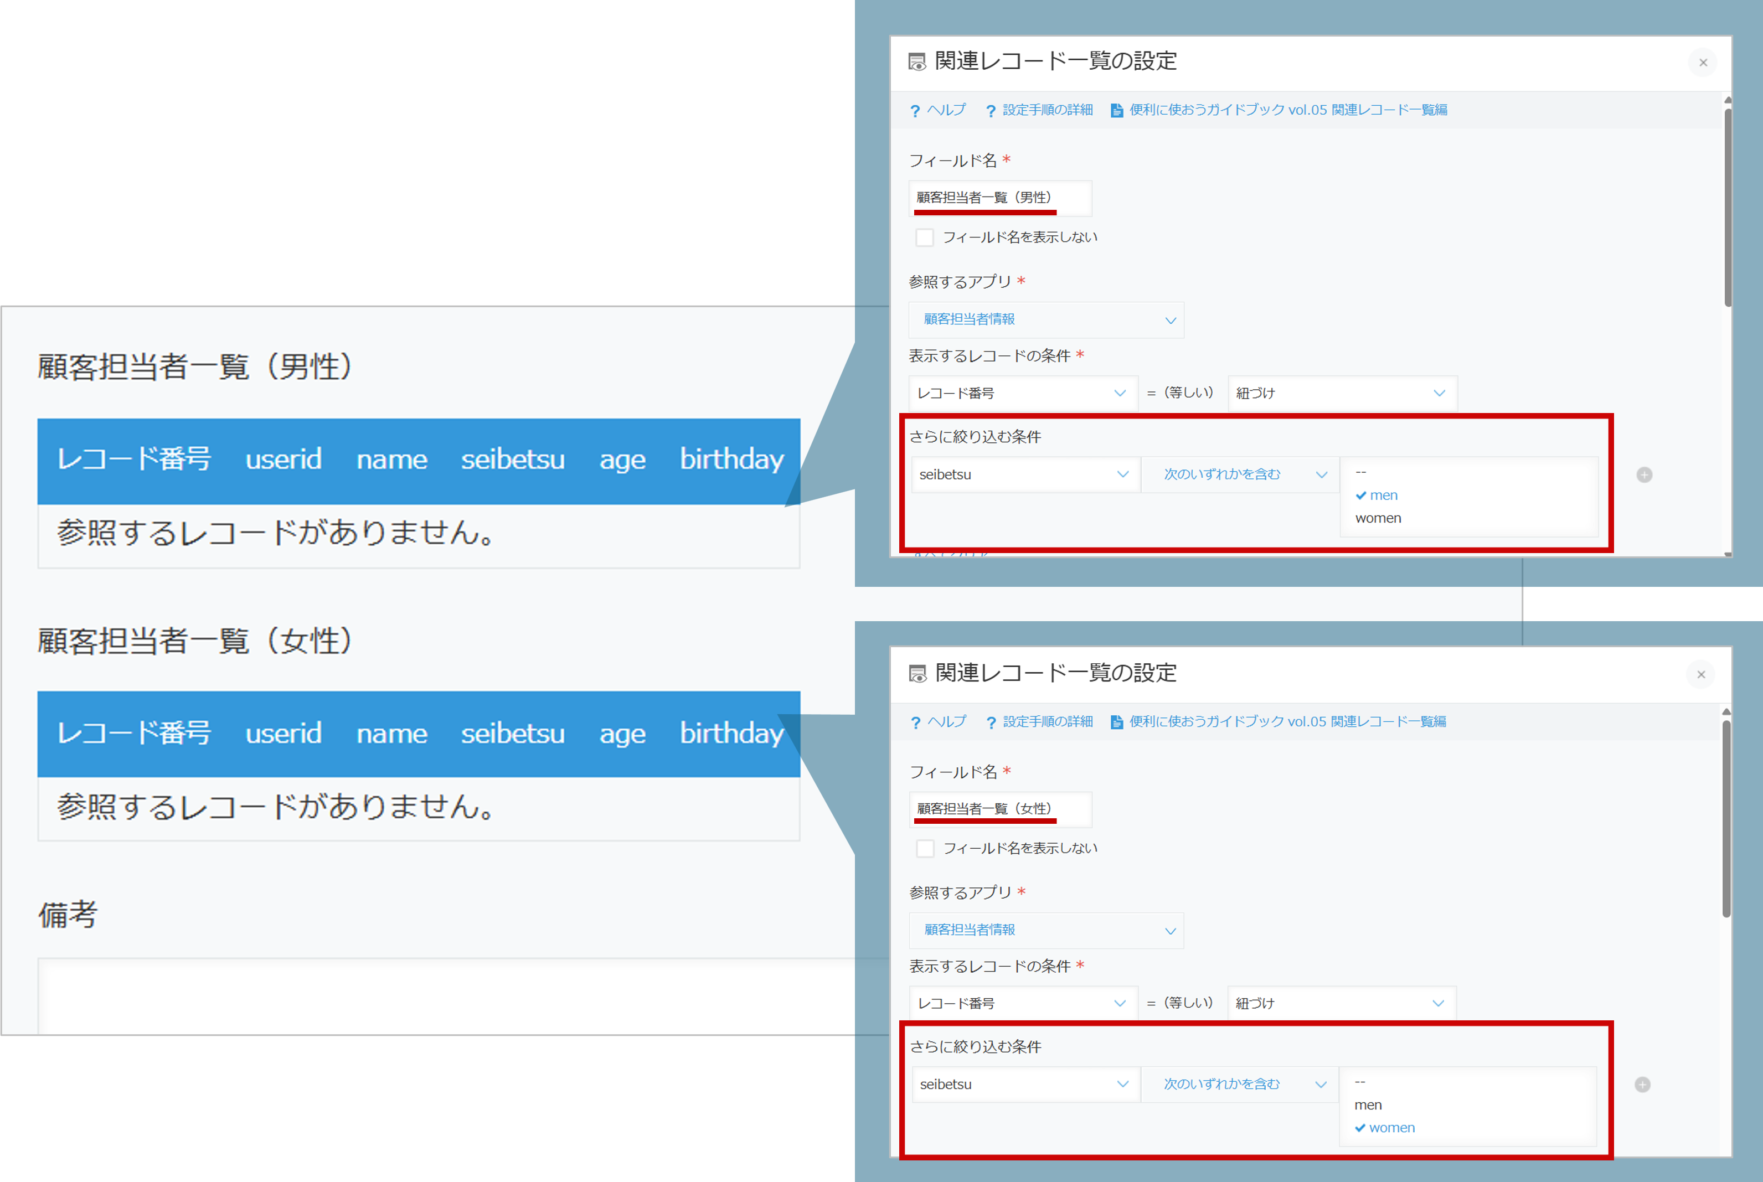Close the upper 関連レコード一覧の設定 dialog
This screenshot has width=1763, height=1182.
click(x=1703, y=63)
